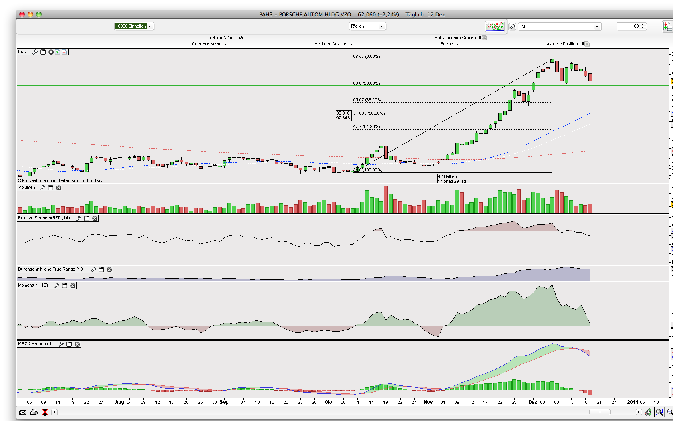Adjust the order quantity stepper at 100
This screenshot has width=673, height=421.
(x=642, y=26)
